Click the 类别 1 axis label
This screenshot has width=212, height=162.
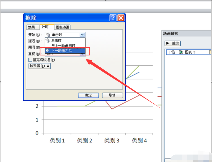[x=57, y=140]
